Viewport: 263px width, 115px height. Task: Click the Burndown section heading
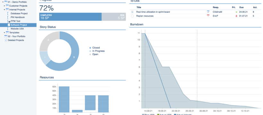[137, 24]
